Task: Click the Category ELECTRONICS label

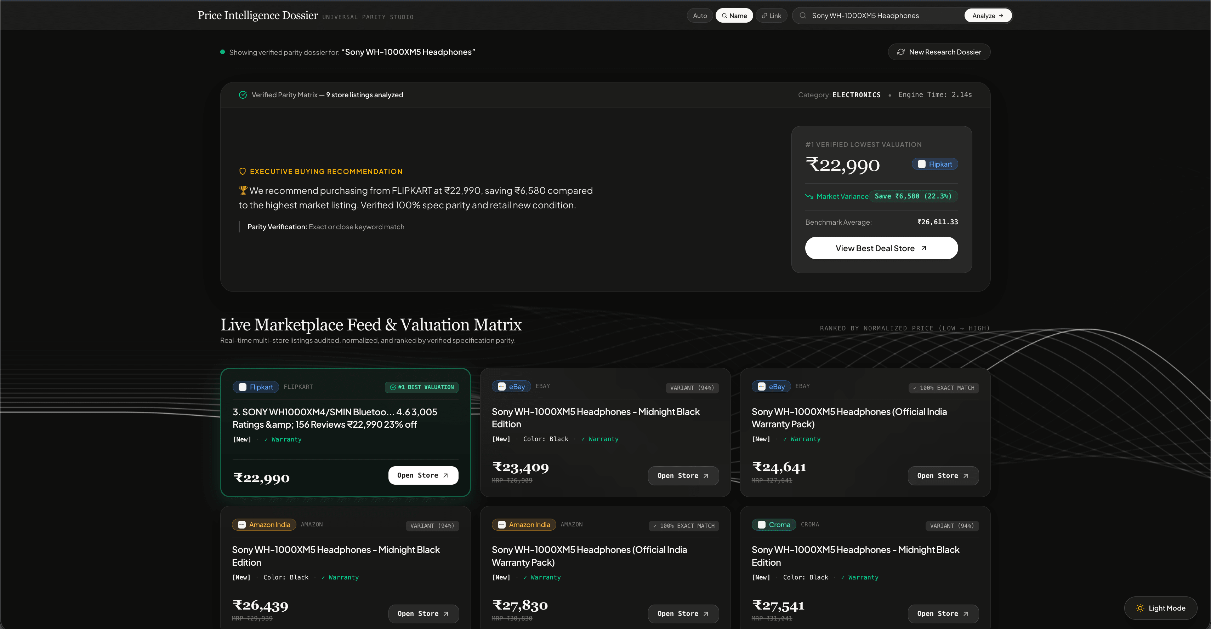Action: coord(839,94)
